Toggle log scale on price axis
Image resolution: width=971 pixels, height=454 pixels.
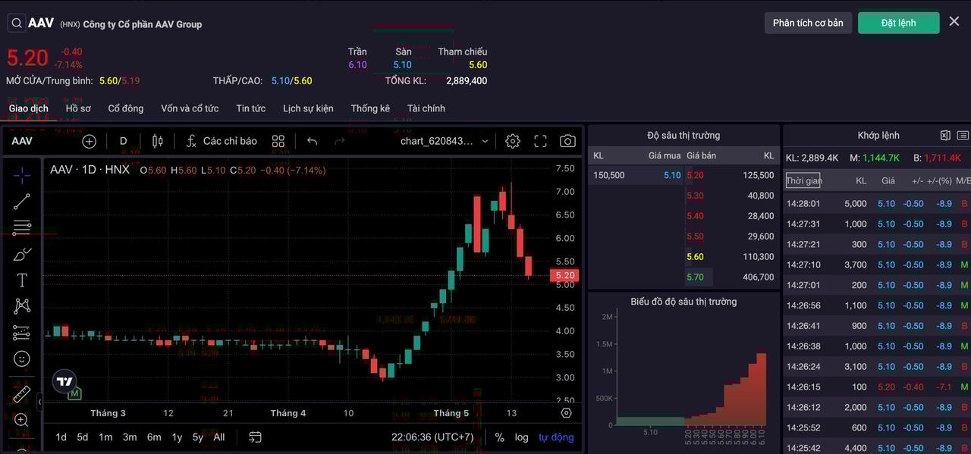(x=521, y=437)
